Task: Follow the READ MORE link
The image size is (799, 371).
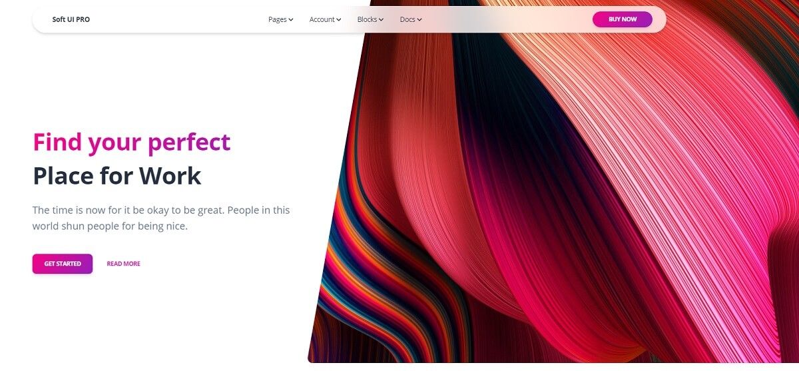Action: pyautogui.click(x=124, y=264)
